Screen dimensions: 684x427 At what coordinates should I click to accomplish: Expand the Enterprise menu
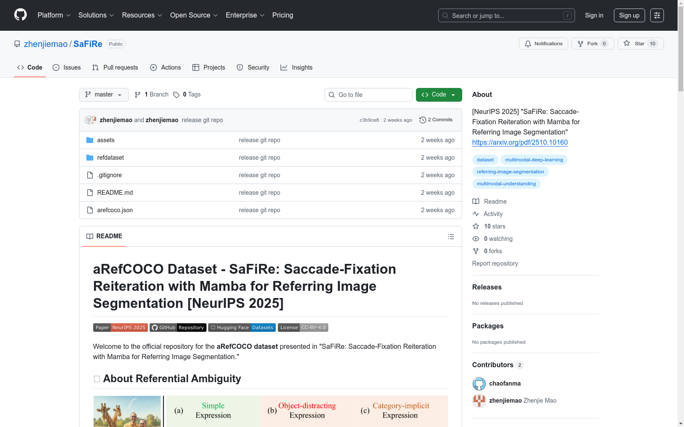tap(245, 15)
